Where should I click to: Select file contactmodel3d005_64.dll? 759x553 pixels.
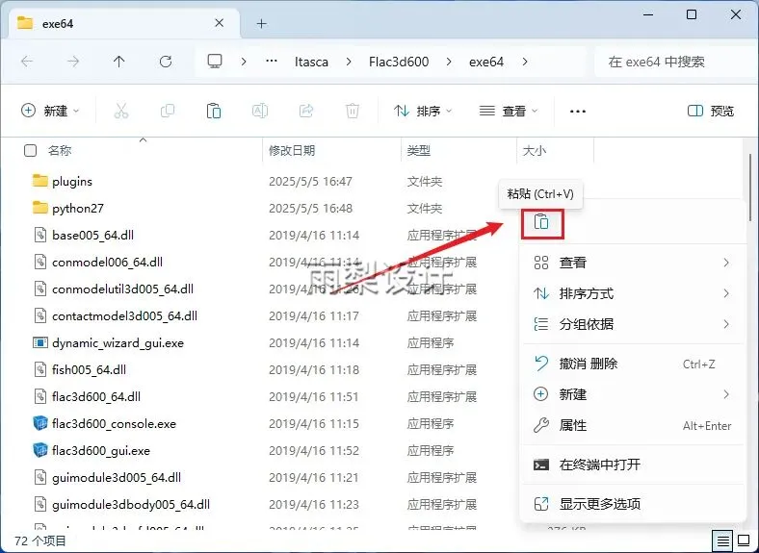(125, 316)
